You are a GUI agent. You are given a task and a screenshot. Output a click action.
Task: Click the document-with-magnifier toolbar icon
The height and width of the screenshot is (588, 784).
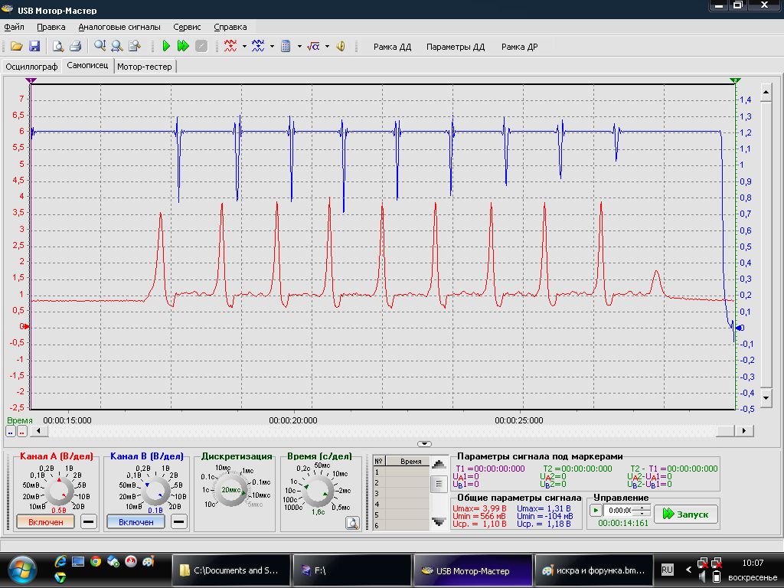(135, 47)
